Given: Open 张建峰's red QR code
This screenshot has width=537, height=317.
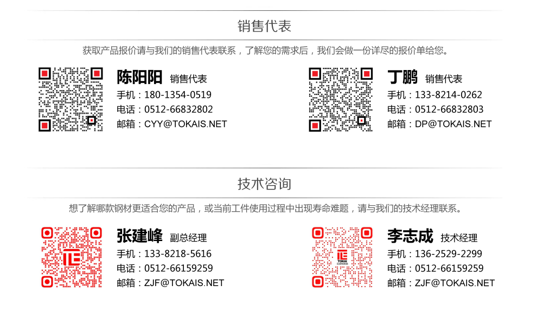Looking at the screenshot, I should pos(72,257).
